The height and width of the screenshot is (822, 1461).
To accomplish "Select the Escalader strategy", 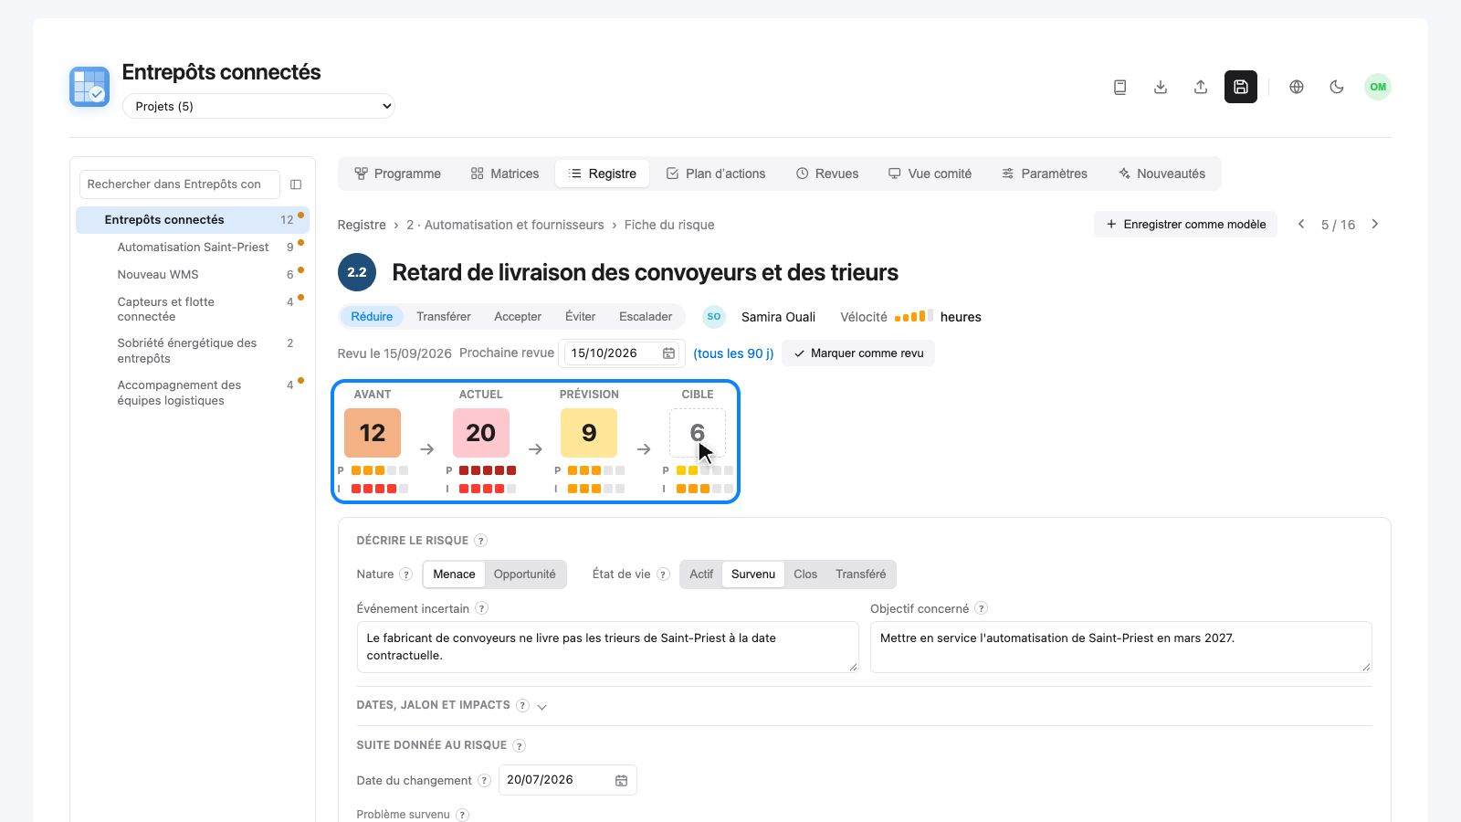I will click(x=646, y=317).
